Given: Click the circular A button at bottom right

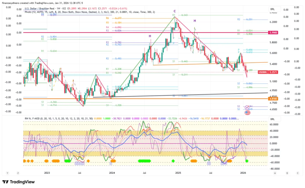Looking at the screenshot, I should (275, 173).
